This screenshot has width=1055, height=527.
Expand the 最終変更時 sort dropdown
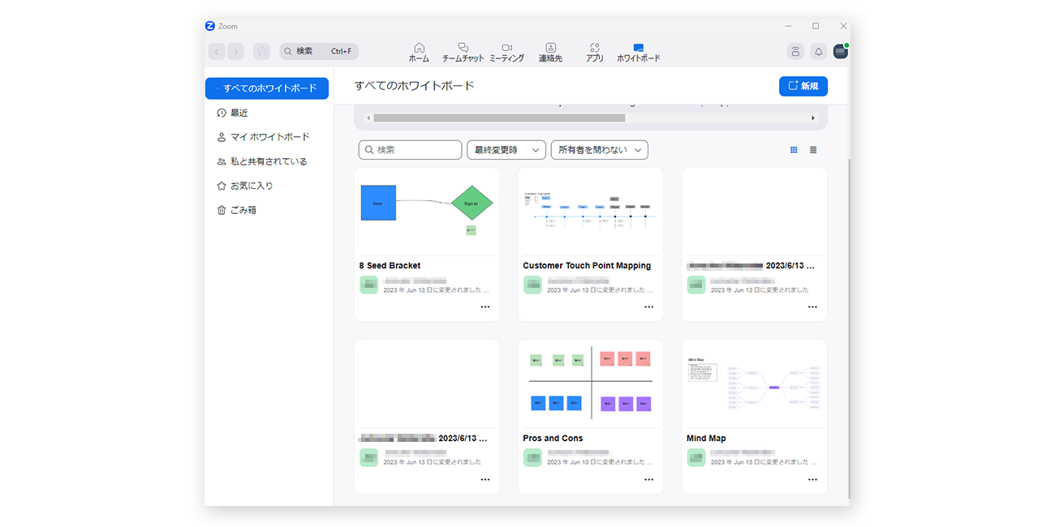tap(506, 150)
